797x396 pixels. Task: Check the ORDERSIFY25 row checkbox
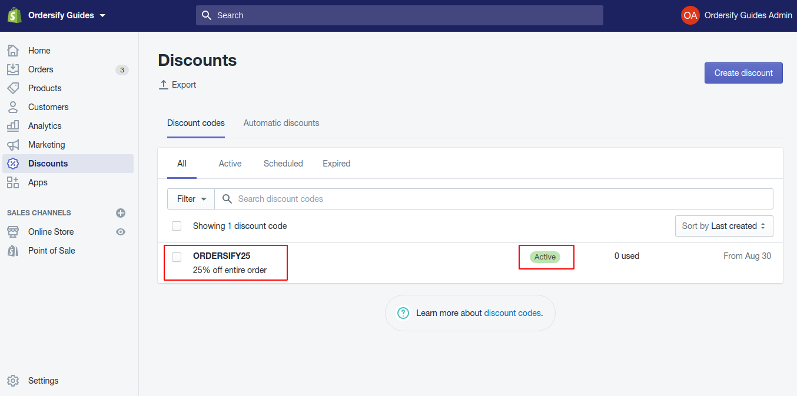point(177,257)
